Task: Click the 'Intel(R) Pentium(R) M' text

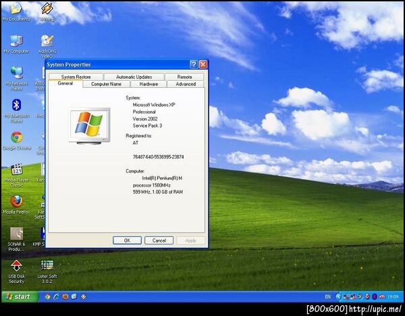Action: coord(162,178)
